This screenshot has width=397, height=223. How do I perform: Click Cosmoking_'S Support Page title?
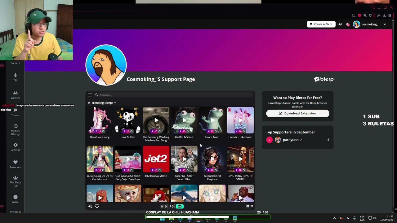point(161,79)
